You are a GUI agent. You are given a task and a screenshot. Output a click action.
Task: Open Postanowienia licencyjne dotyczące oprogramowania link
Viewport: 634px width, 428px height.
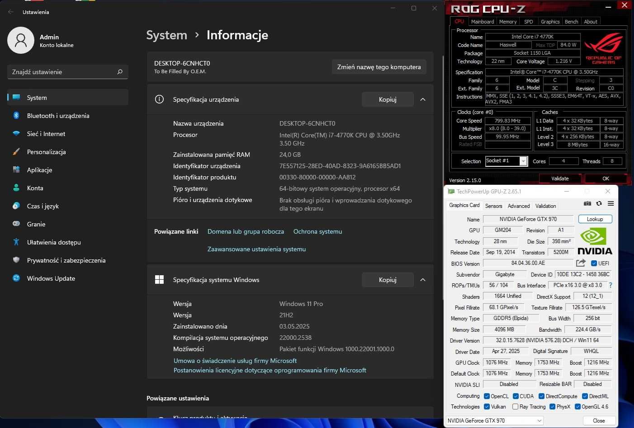pyautogui.click(x=270, y=370)
